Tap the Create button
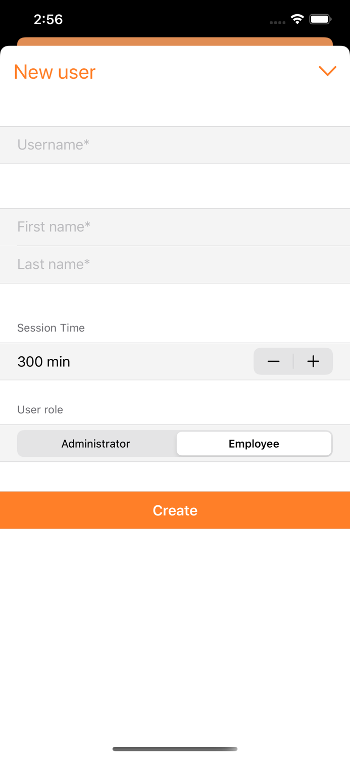The height and width of the screenshot is (758, 350). click(x=175, y=510)
